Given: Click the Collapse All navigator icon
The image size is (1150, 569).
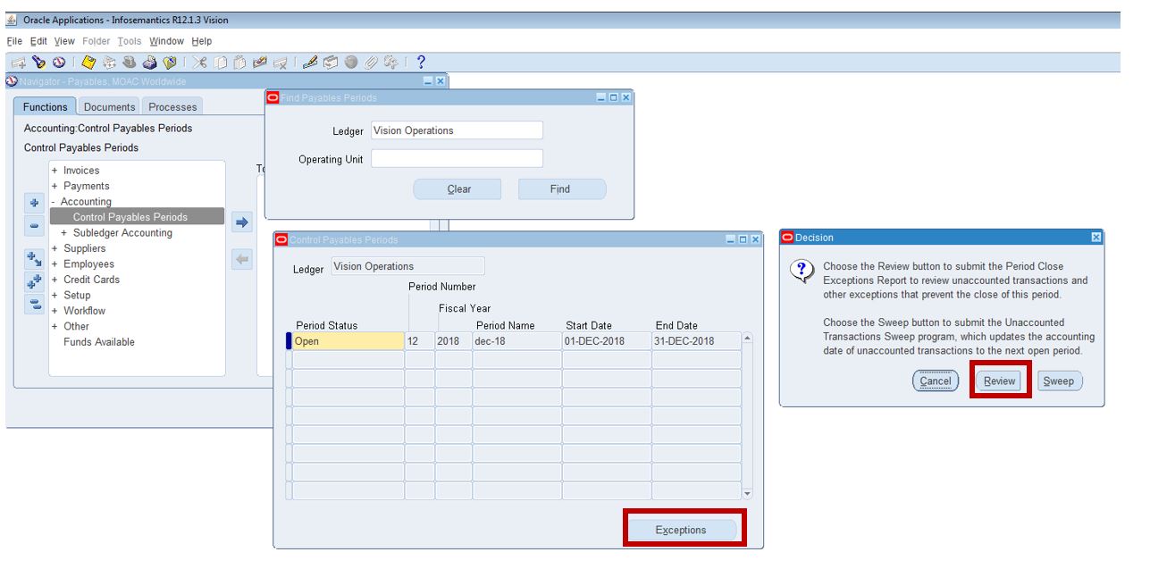Looking at the screenshot, I should click(x=35, y=305).
